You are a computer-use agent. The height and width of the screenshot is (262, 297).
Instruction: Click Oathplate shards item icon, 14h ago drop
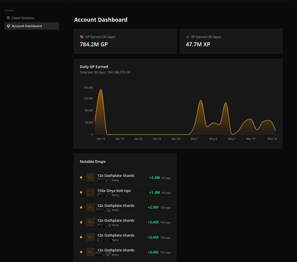click(x=90, y=237)
